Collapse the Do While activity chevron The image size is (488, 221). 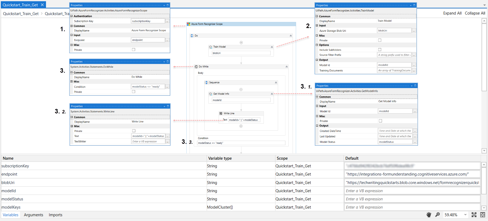tap(287, 67)
